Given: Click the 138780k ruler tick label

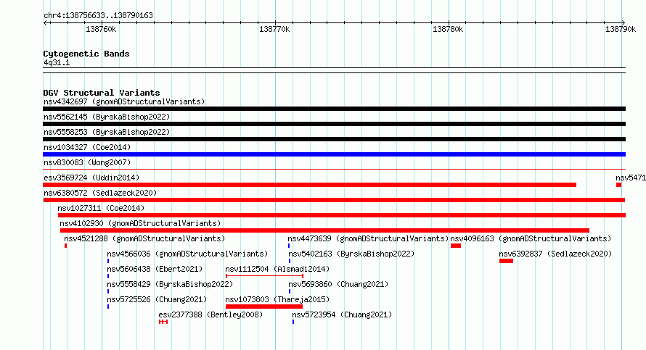Looking at the screenshot, I should click(x=448, y=29).
